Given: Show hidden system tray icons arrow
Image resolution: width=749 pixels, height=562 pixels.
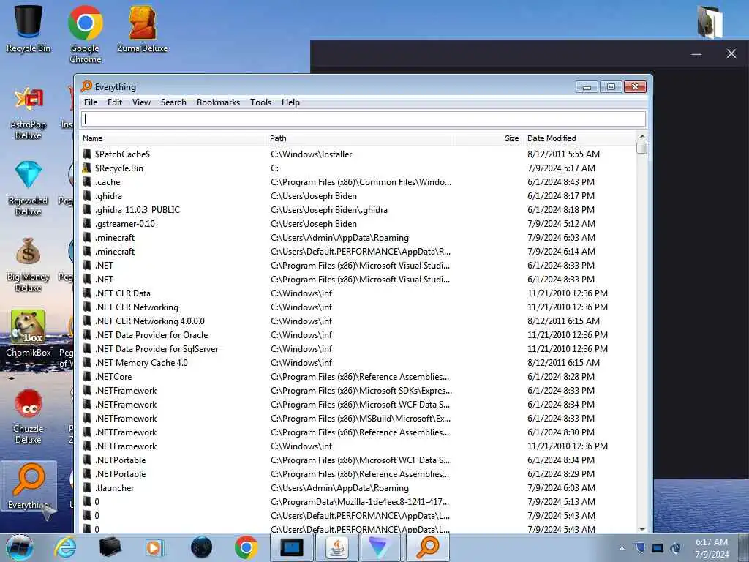Looking at the screenshot, I should pyautogui.click(x=622, y=548).
